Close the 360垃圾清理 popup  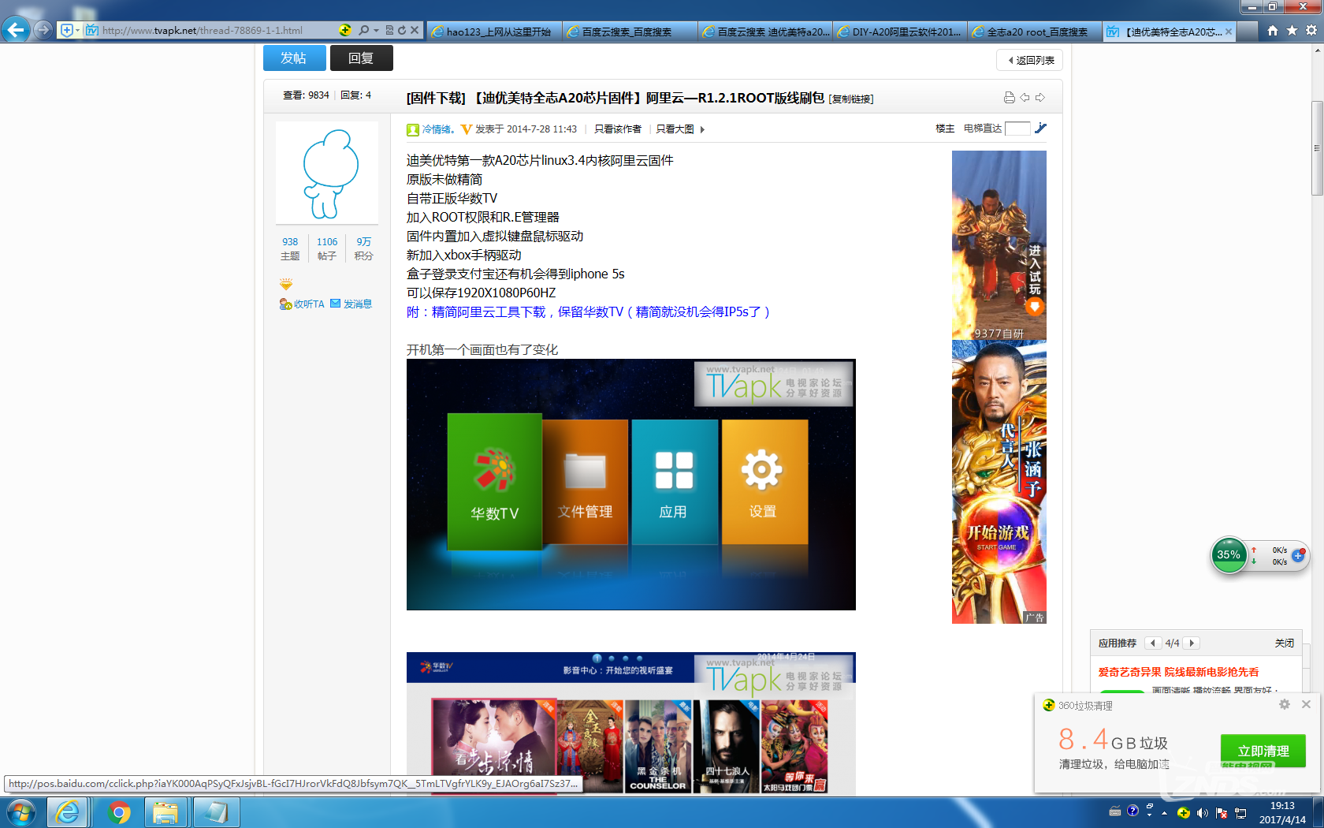coord(1306,704)
